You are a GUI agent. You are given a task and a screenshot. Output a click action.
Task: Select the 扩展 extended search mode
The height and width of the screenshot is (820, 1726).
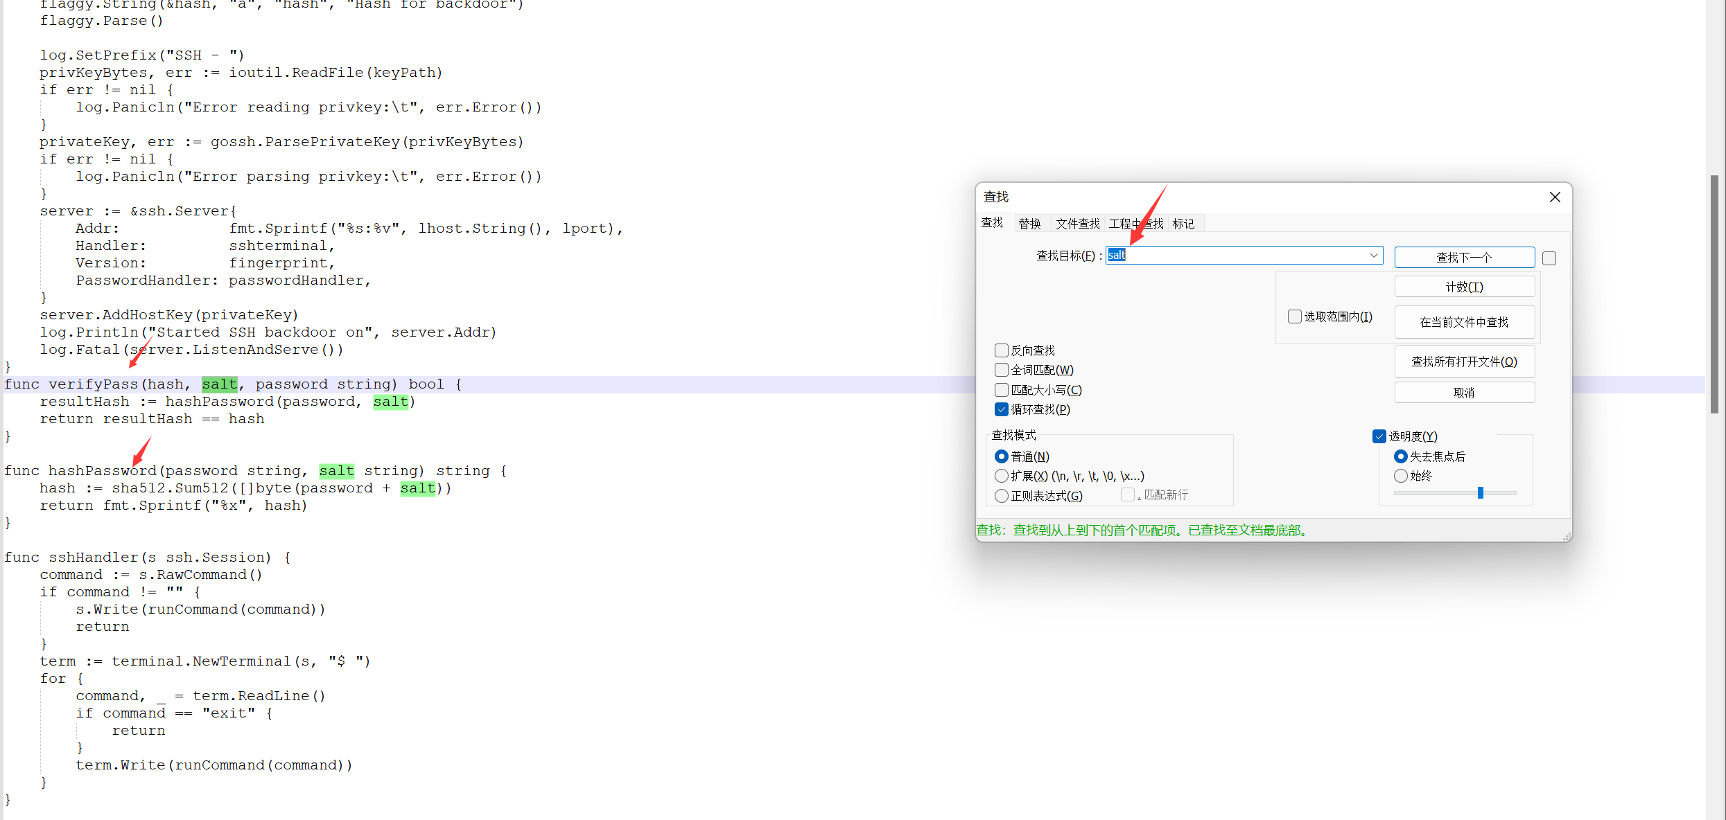(x=1002, y=476)
